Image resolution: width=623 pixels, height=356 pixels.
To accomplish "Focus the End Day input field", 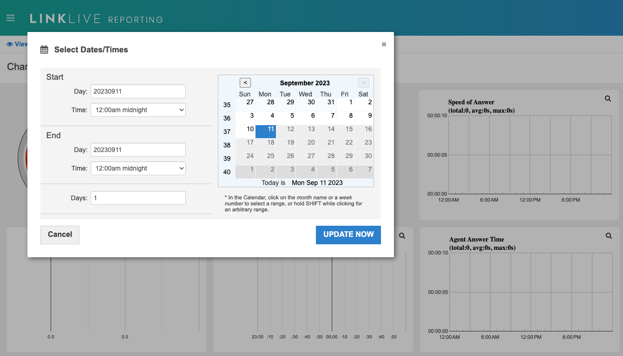I will click(x=138, y=150).
